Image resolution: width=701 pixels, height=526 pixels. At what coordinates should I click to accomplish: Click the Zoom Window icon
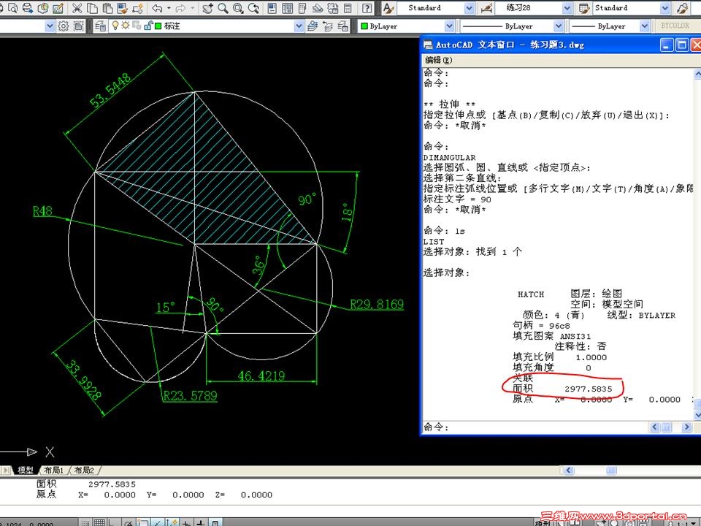[x=238, y=7]
